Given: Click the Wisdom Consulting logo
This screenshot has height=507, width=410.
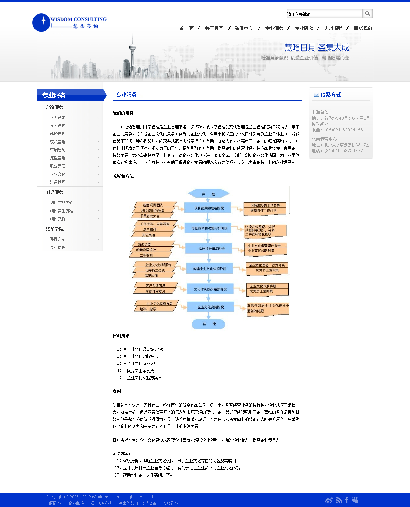Looking at the screenshot, I should (x=70, y=23).
